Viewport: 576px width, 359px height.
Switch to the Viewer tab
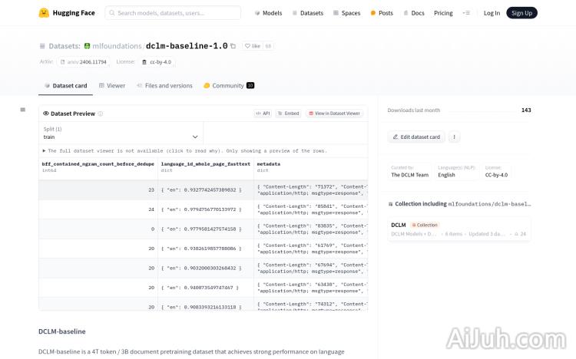[112, 86]
